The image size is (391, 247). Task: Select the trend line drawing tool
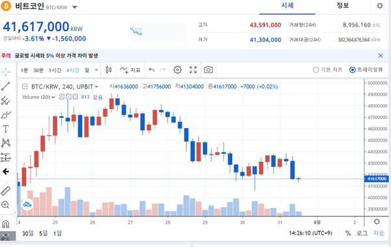pyautogui.click(x=6, y=86)
